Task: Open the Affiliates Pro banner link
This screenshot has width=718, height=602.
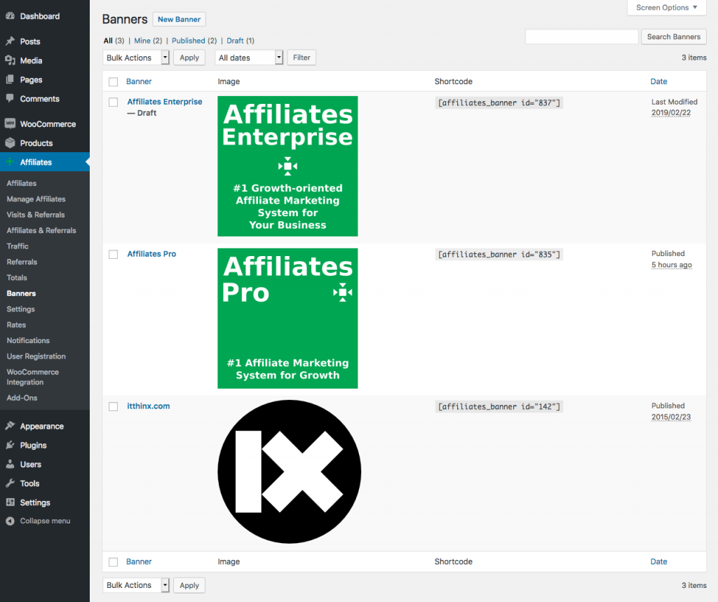Action: (x=151, y=254)
